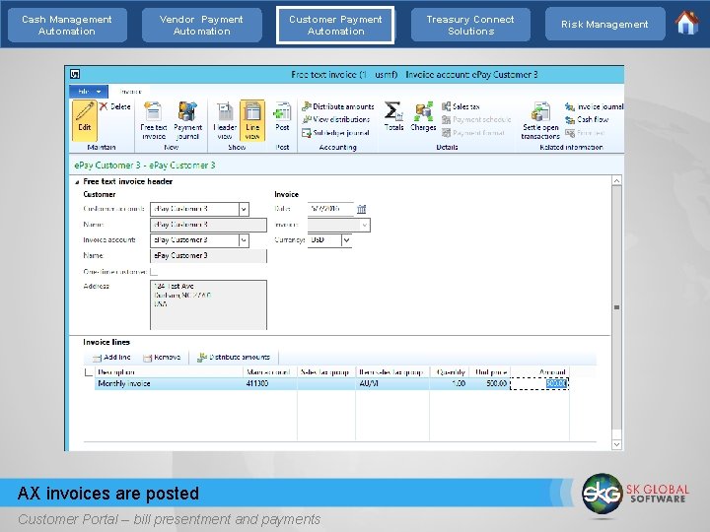Viewport: 710px width, 532px height.
Task: Open View distributions
Action: pos(336,119)
